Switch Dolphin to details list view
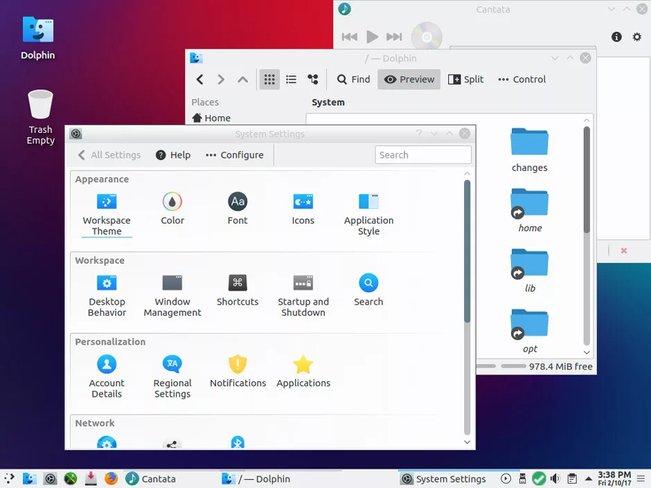 point(290,79)
